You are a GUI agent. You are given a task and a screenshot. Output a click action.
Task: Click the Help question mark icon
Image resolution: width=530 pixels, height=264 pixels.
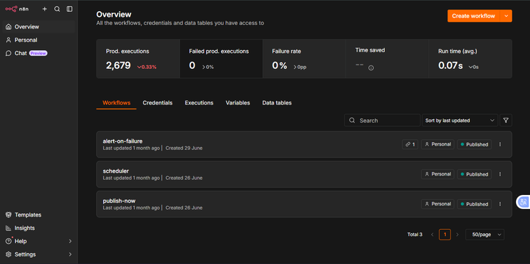tap(9, 241)
